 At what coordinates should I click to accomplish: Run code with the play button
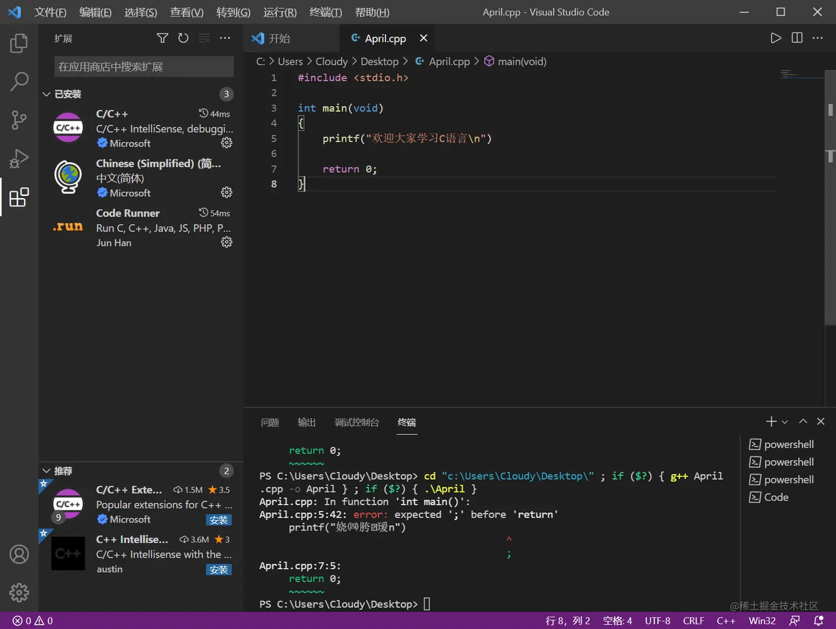pyautogui.click(x=776, y=38)
